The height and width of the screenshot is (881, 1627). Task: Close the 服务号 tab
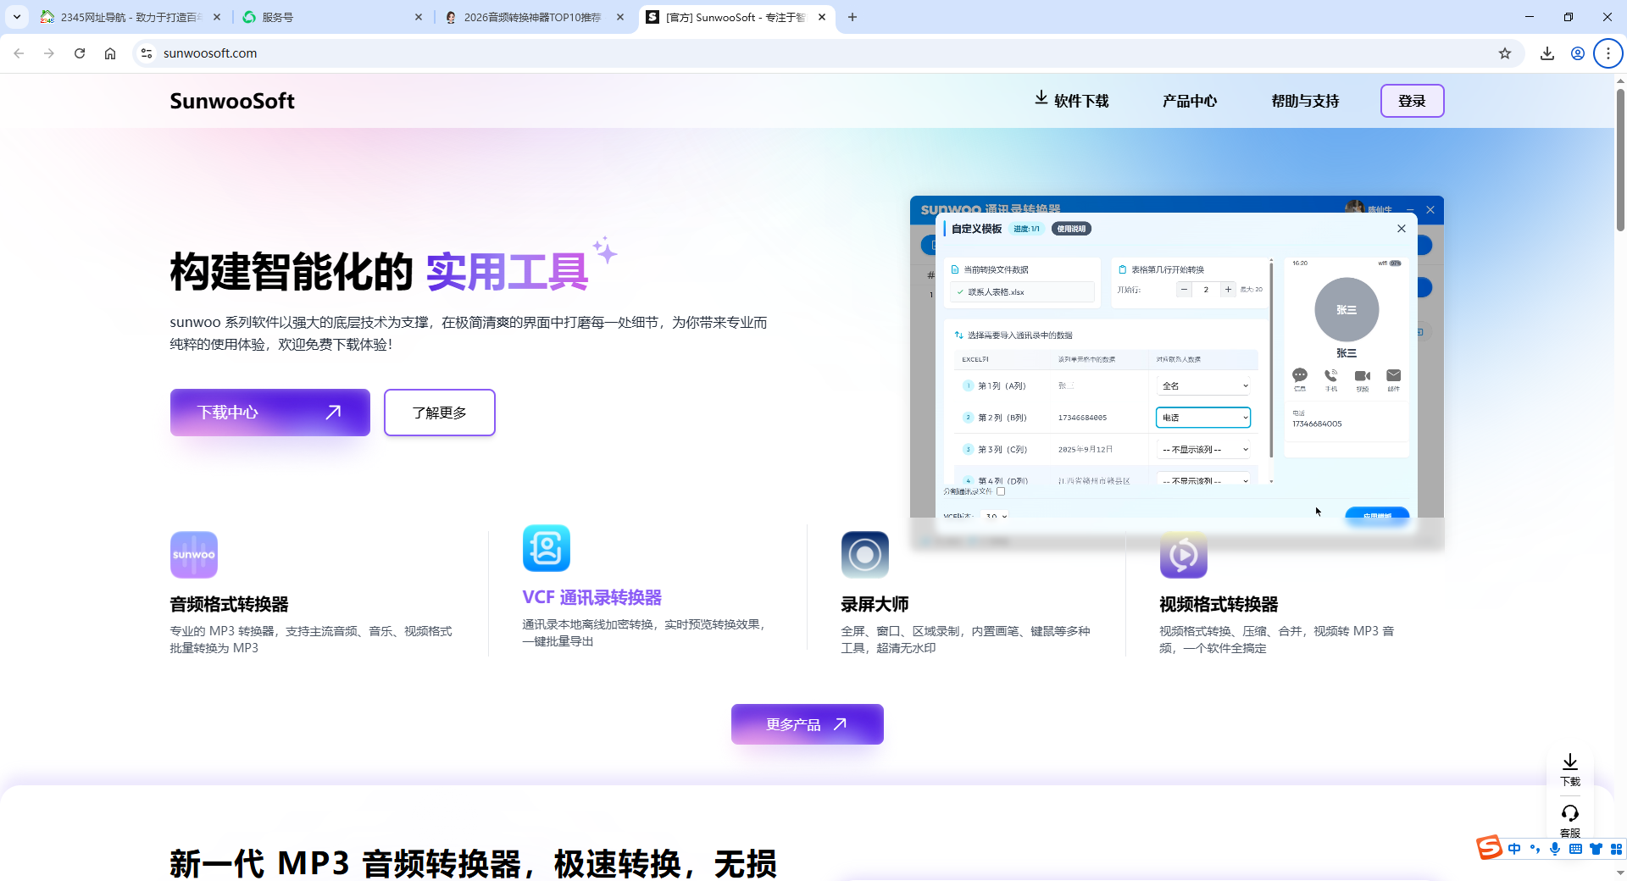click(419, 17)
